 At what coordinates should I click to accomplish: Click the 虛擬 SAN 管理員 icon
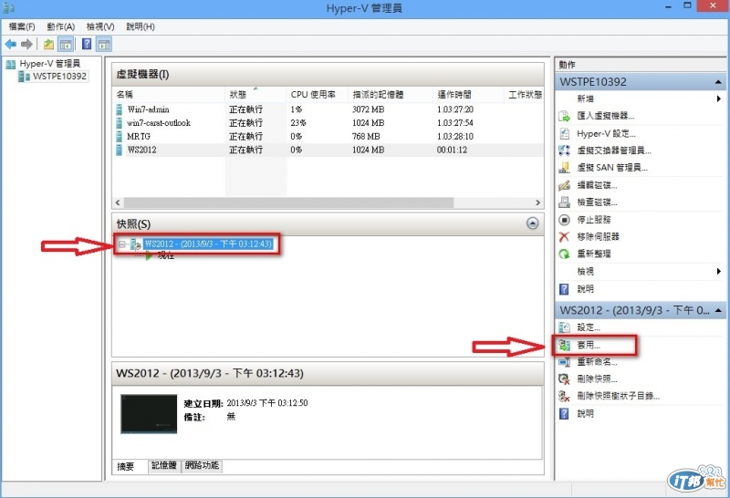tap(564, 168)
